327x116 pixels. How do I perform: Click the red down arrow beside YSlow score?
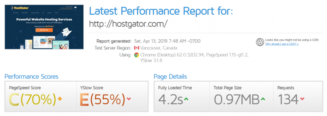tap(129, 99)
